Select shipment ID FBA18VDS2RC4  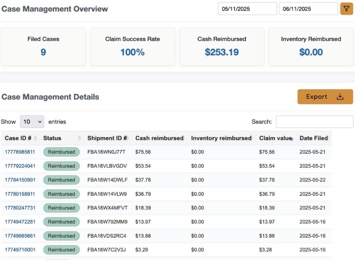pyautogui.click(x=107, y=236)
